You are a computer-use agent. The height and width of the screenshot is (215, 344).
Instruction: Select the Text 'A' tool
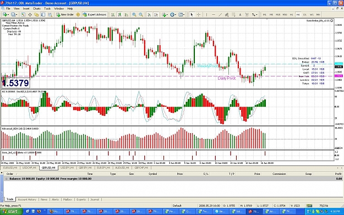(240, 14)
